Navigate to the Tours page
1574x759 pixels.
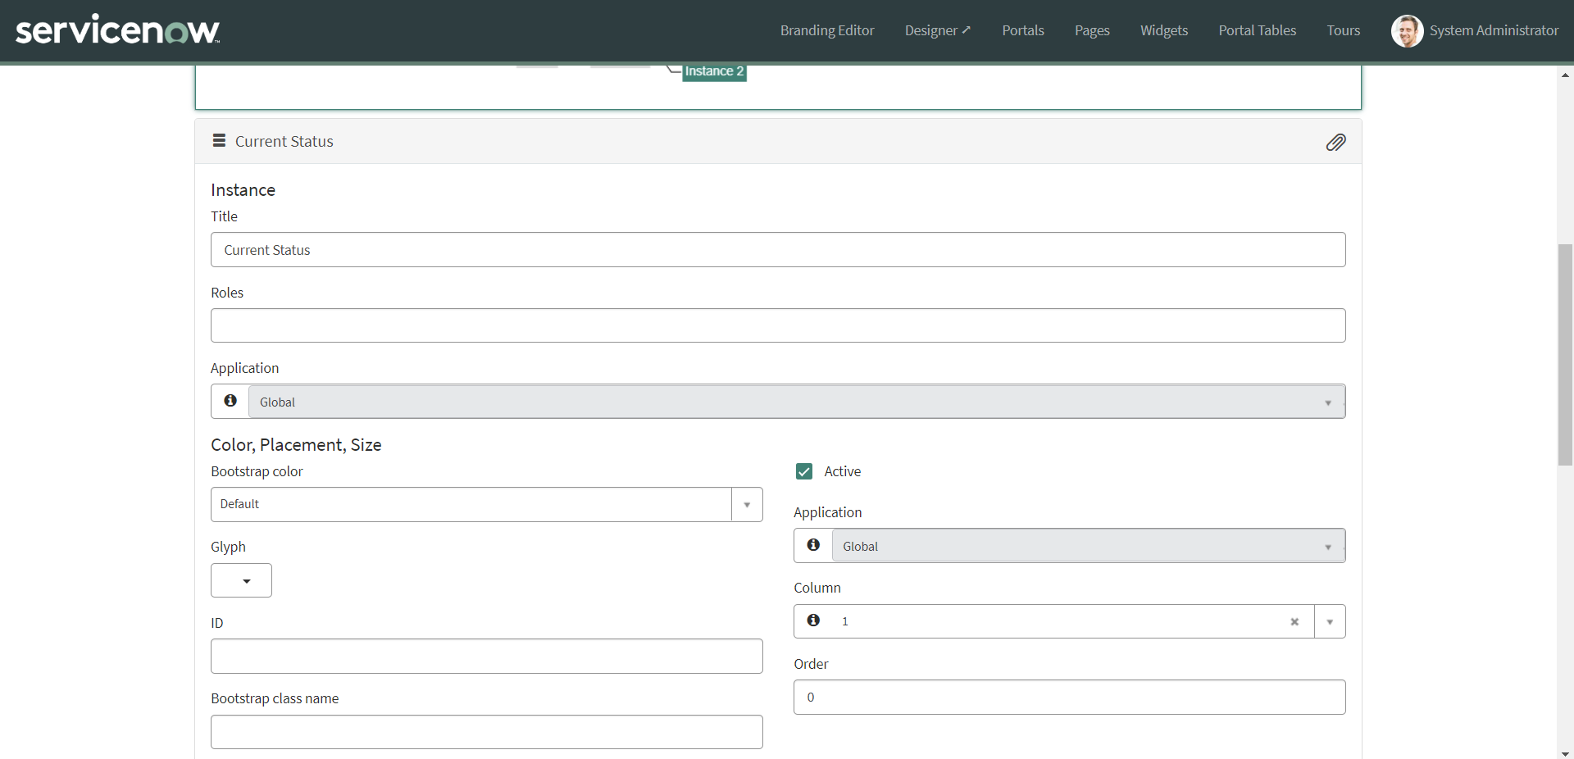[1344, 30]
